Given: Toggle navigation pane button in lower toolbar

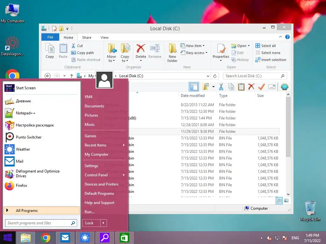Looking at the screenshot, I should click(194, 87).
